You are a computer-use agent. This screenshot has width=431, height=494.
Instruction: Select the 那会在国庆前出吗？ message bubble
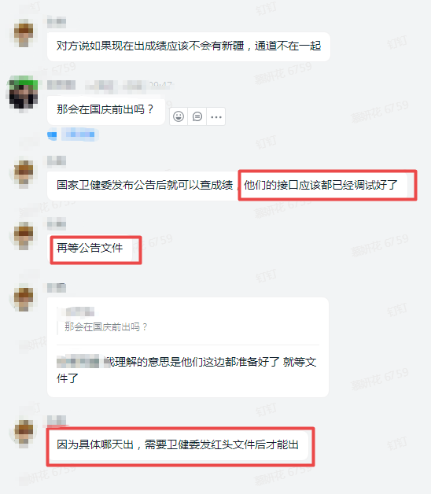click(106, 110)
